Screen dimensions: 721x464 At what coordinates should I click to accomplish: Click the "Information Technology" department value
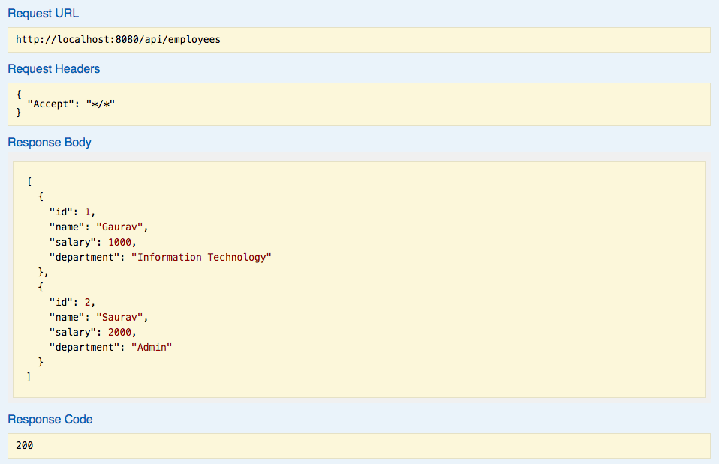(201, 258)
